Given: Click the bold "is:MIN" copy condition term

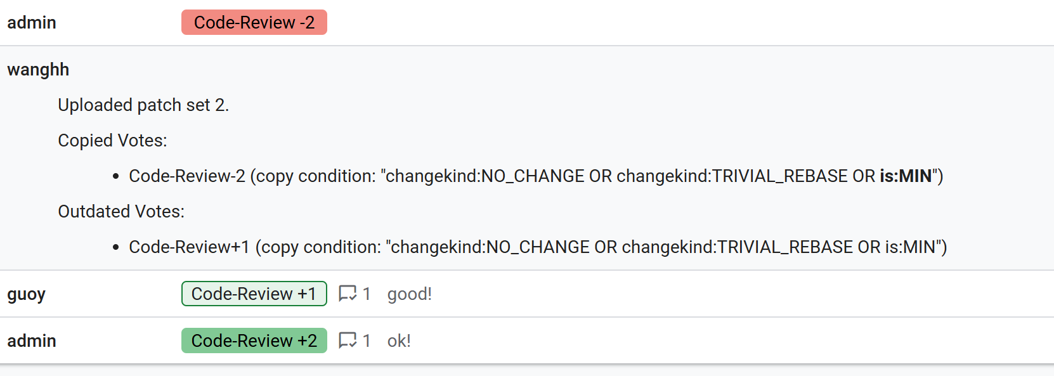Looking at the screenshot, I should (x=906, y=176).
